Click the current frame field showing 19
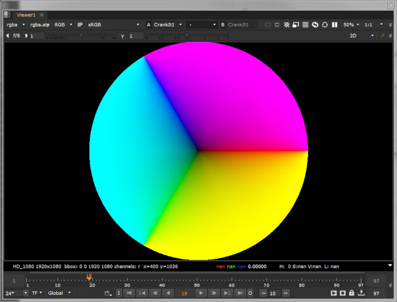Screen dimensions: 397x302 coord(184,293)
